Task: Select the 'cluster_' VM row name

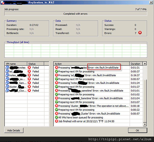Action: pos(18,87)
